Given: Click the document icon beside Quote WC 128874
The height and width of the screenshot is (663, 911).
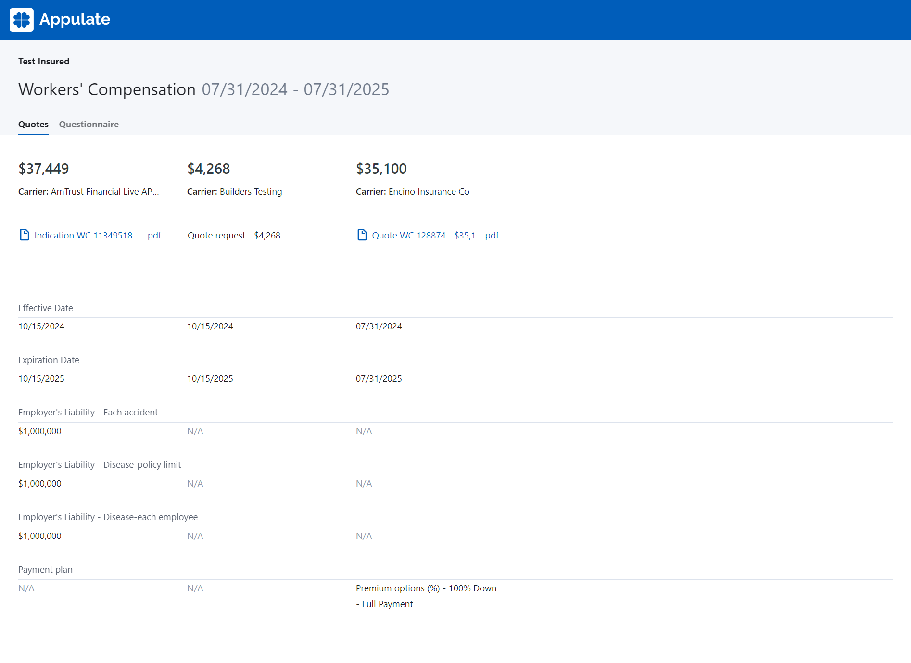Looking at the screenshot, I should coord(362,235).
